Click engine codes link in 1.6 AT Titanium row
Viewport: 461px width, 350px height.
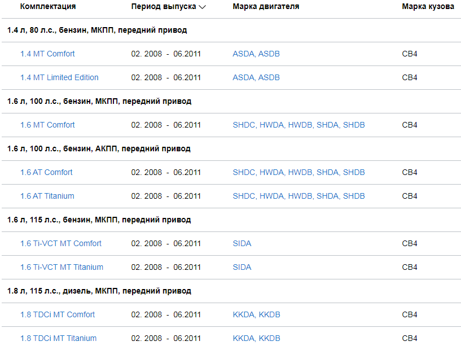(x=298, y=196)
